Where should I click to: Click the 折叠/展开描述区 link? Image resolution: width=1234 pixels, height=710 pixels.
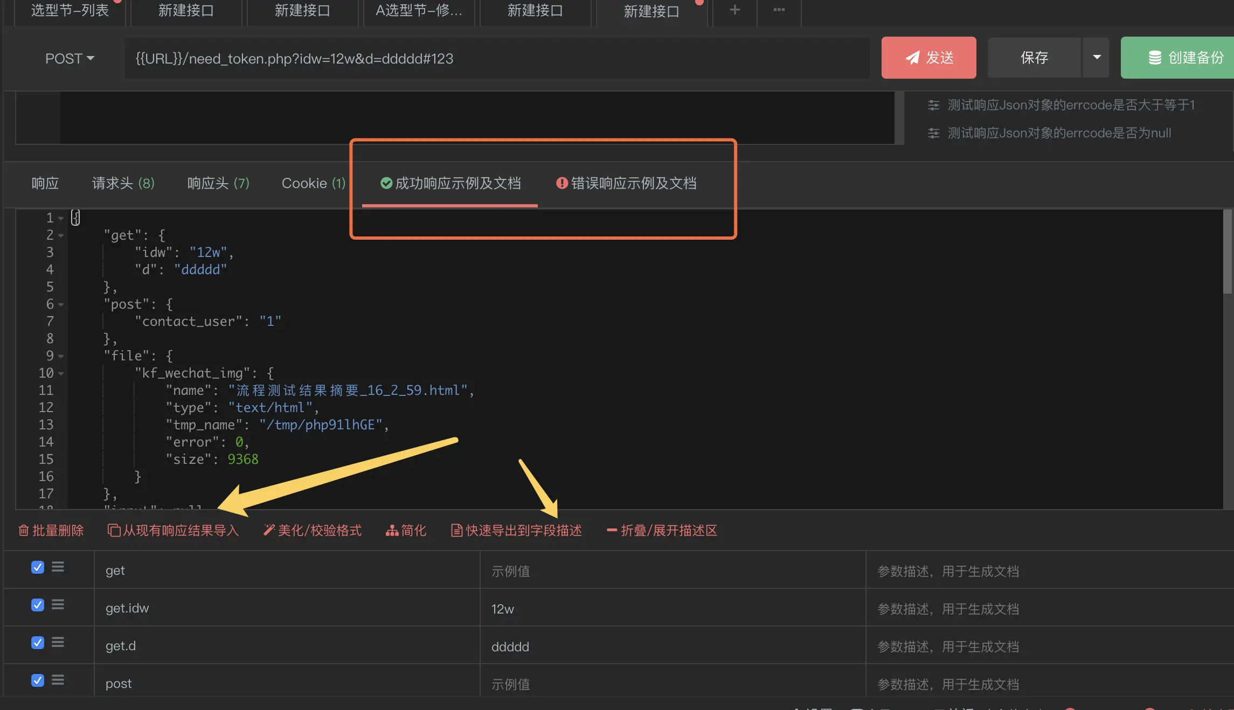[662, 530]
